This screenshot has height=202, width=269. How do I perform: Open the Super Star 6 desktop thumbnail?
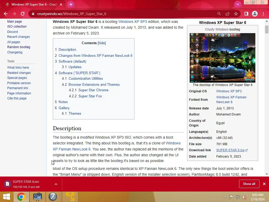tap(222, 58)
